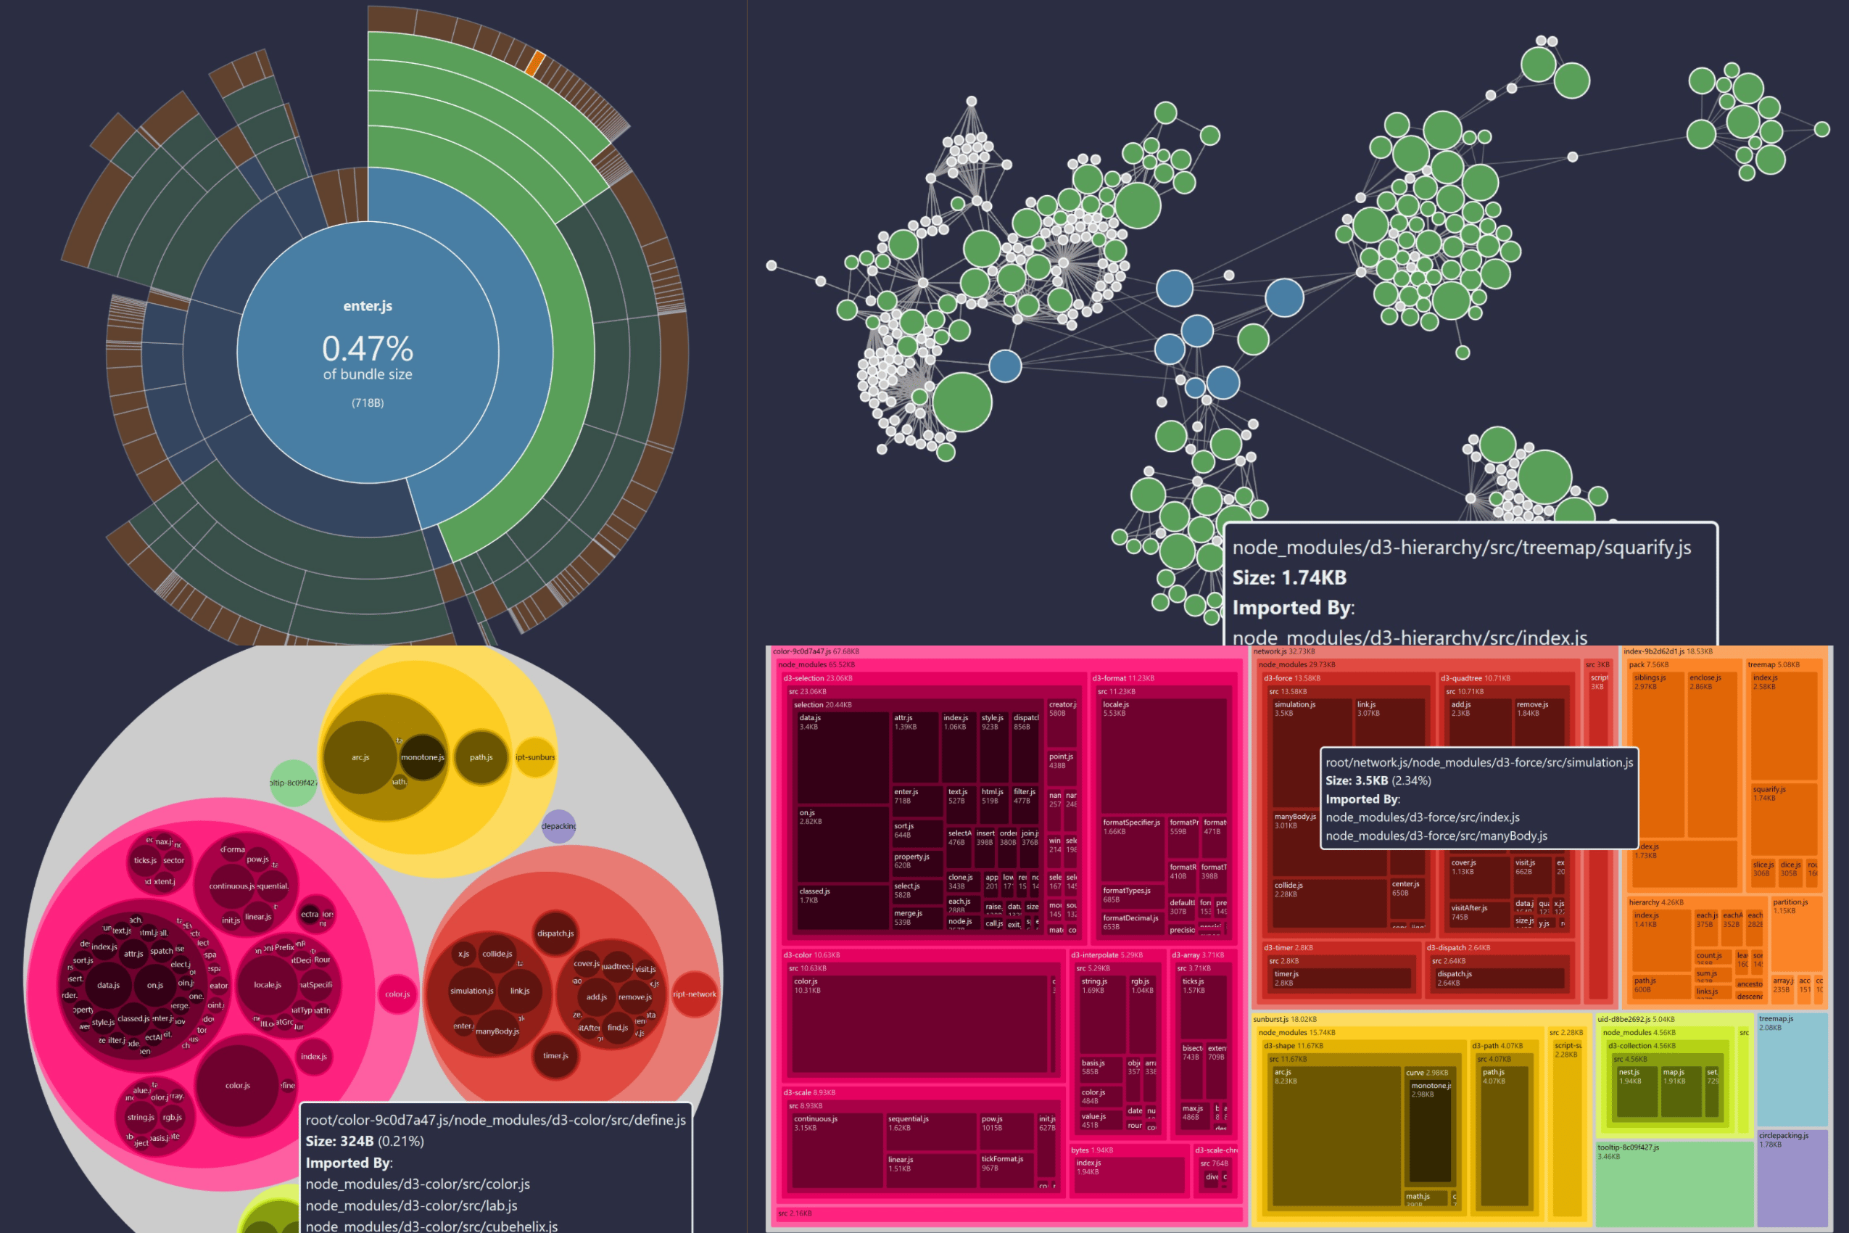Select string.js 1.69KB treemap cell
The width and height of the screenshot is (1849, 1233).
click(x=1102, y=1015)
